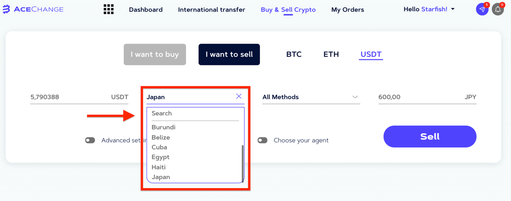Switch to the ETH currency tab
Screen dimensions: 511x201
(x=331, y=54)
